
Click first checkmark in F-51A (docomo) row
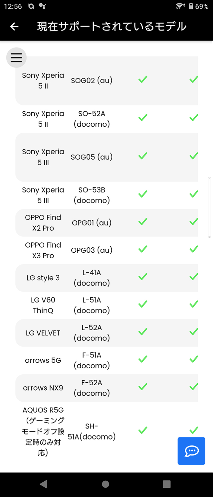point(143,359)
